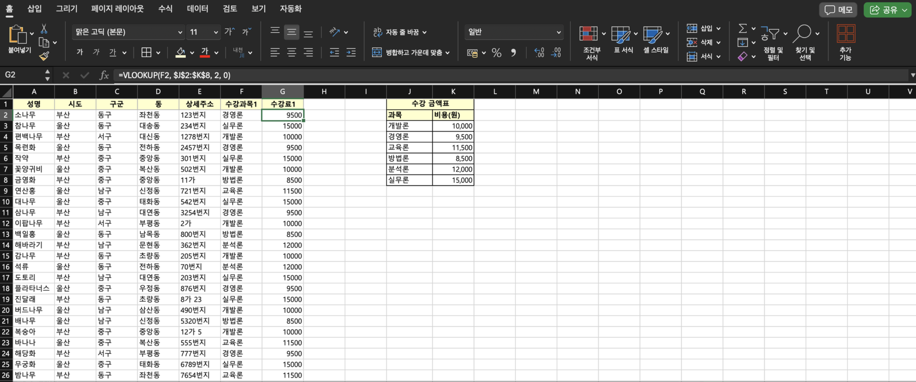Open the 데이터 ribbon tab
Image resolution: width=916 pixels, height=382 pixels.
pos(197,9)
